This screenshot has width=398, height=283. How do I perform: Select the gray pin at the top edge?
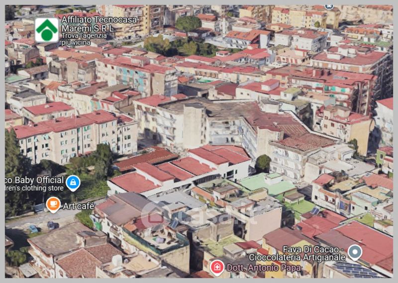pyautogui.click(x=329, y=6)
